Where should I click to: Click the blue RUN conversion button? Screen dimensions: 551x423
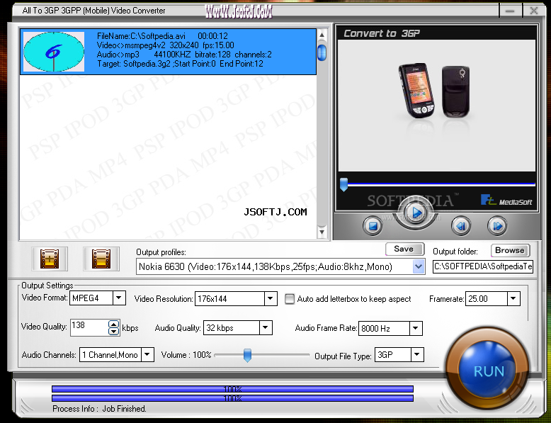point(489,370)
